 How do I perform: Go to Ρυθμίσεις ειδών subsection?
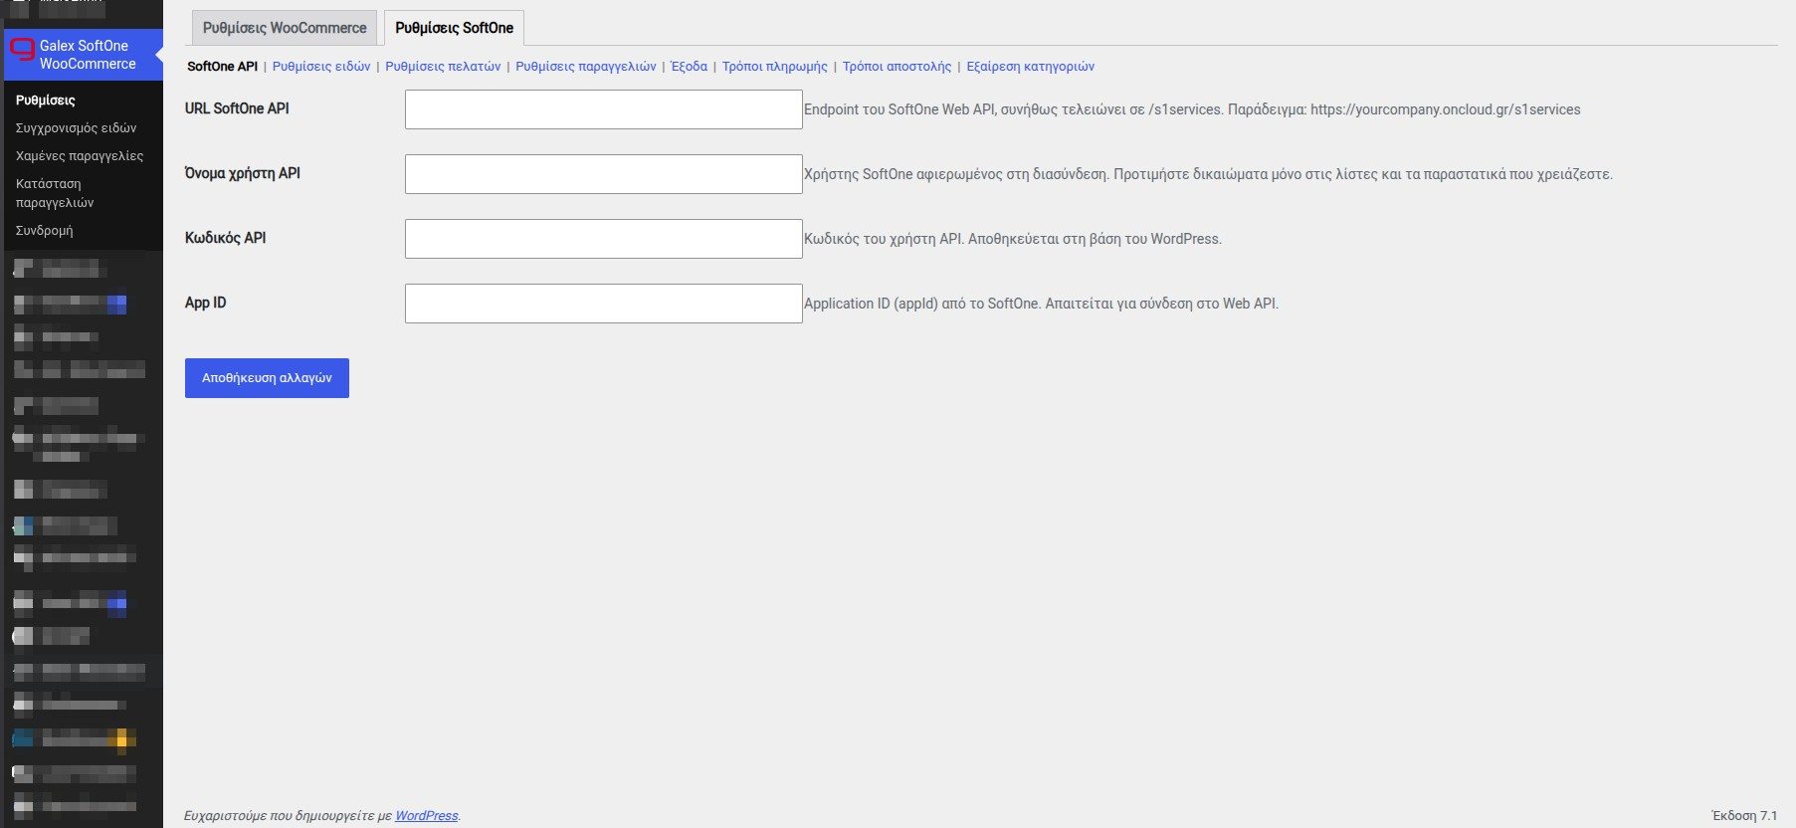[x=321, y=67]
